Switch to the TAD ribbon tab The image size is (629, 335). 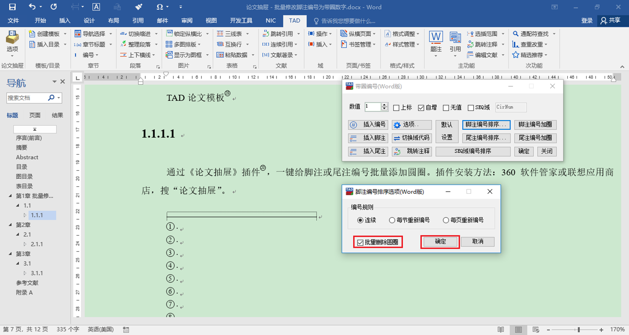[294, 21]
